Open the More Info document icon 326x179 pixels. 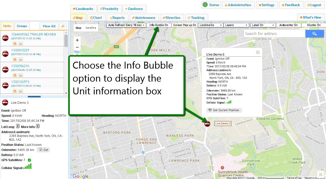38,126
